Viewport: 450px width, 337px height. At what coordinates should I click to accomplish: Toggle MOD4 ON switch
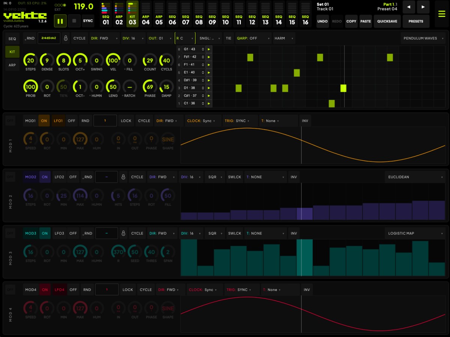(45, 289)
